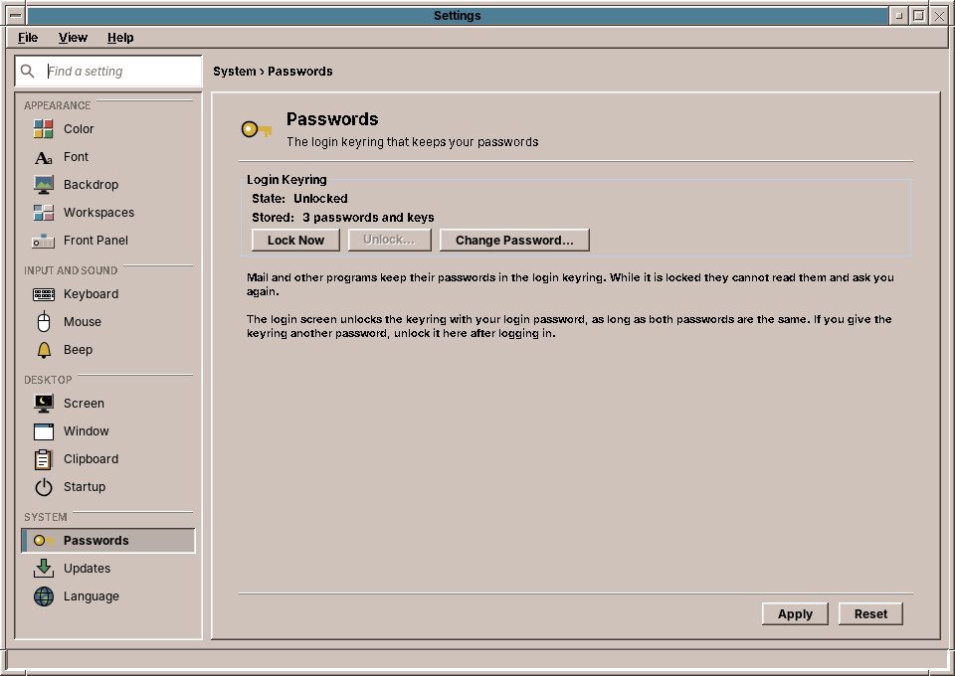This screenshot has height=676, width=955.
Task: Select the Passwords key icon in sidebar
Action: click(x=43, y=541)
